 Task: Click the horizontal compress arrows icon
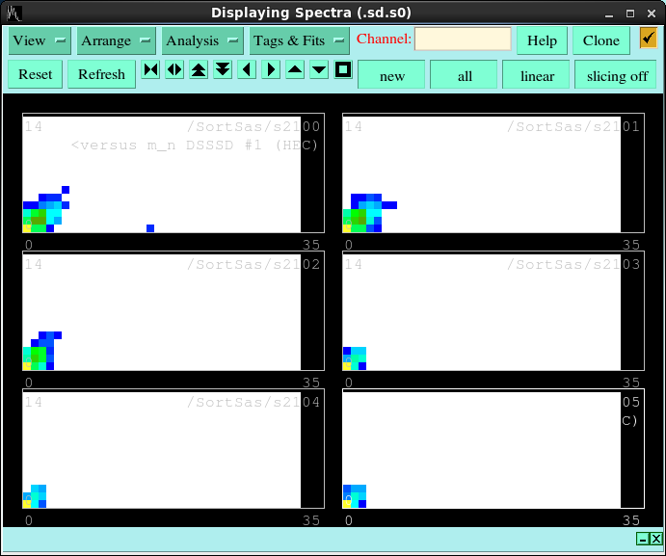coord(150,69)
